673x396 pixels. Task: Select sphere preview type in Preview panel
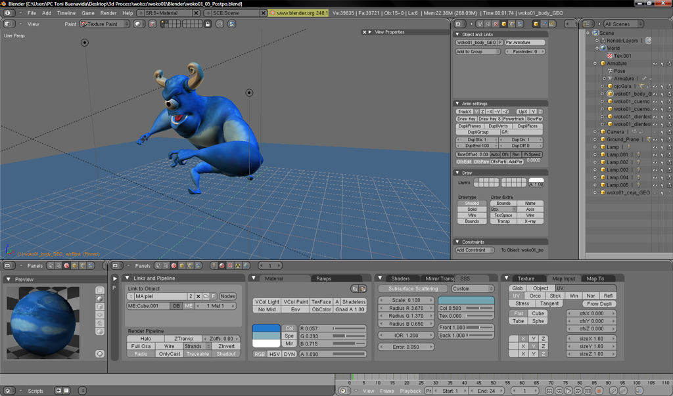pyautogui.click(x=100, y=299)
